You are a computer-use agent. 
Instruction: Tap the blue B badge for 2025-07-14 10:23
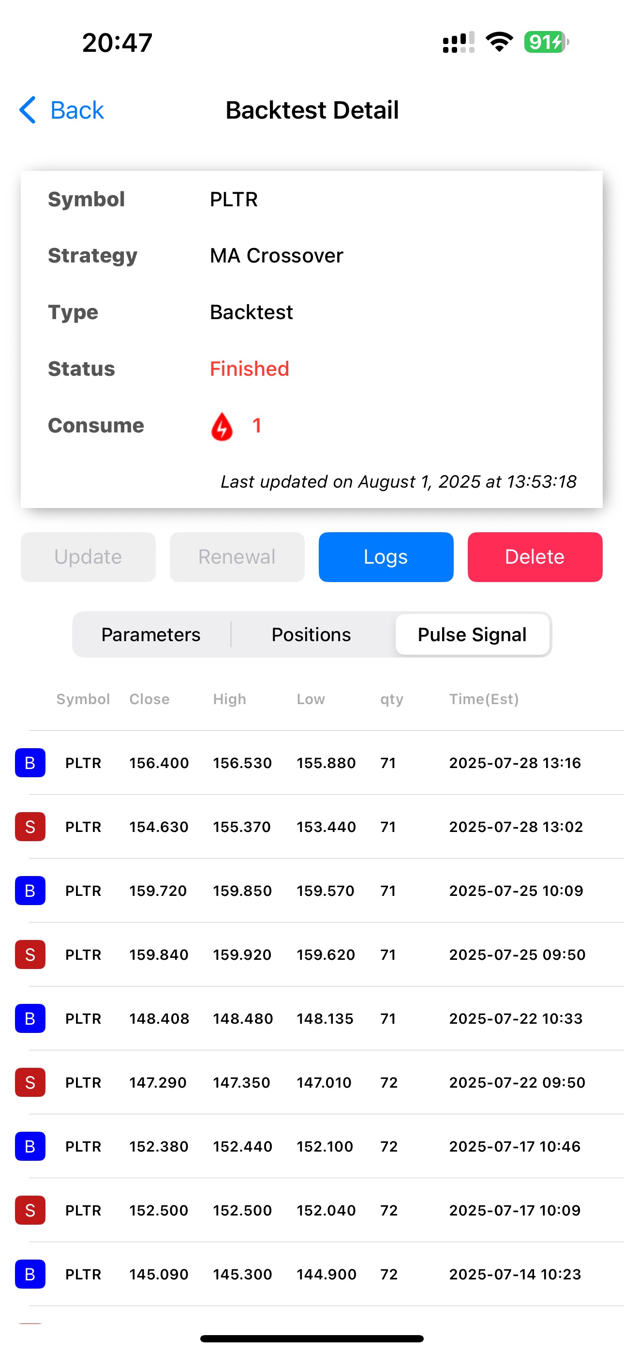click(30, 1274)
